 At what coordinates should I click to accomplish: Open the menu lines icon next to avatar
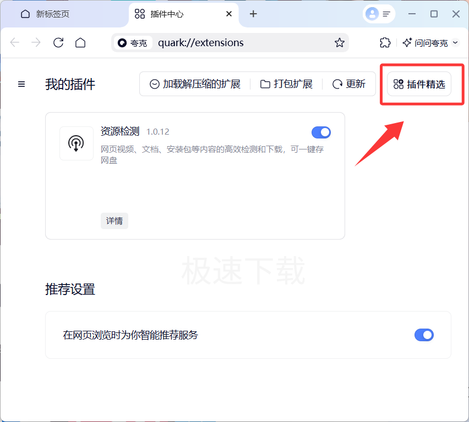(x=386, y=14)
